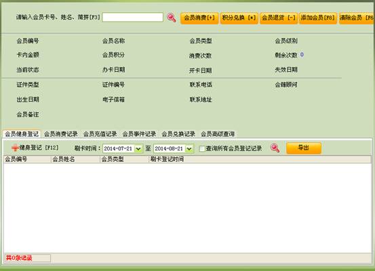Screen dimensions: 375x271
Task: Open the end date 2014-08-21 dropdown
Action: 189,148
